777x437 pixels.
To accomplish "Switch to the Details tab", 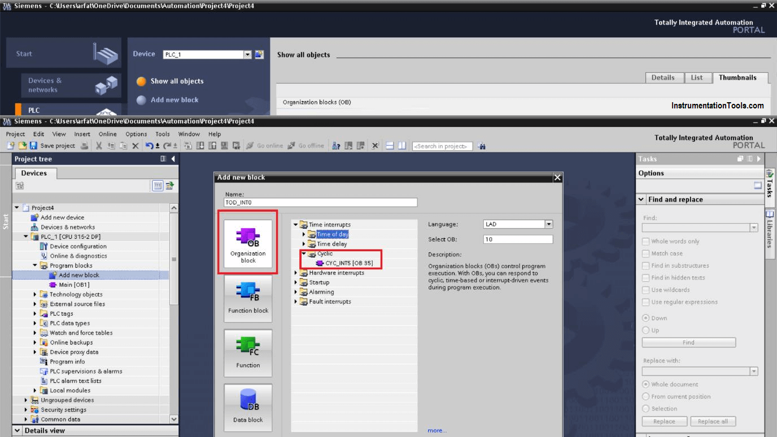I will (x=663, y=78).
